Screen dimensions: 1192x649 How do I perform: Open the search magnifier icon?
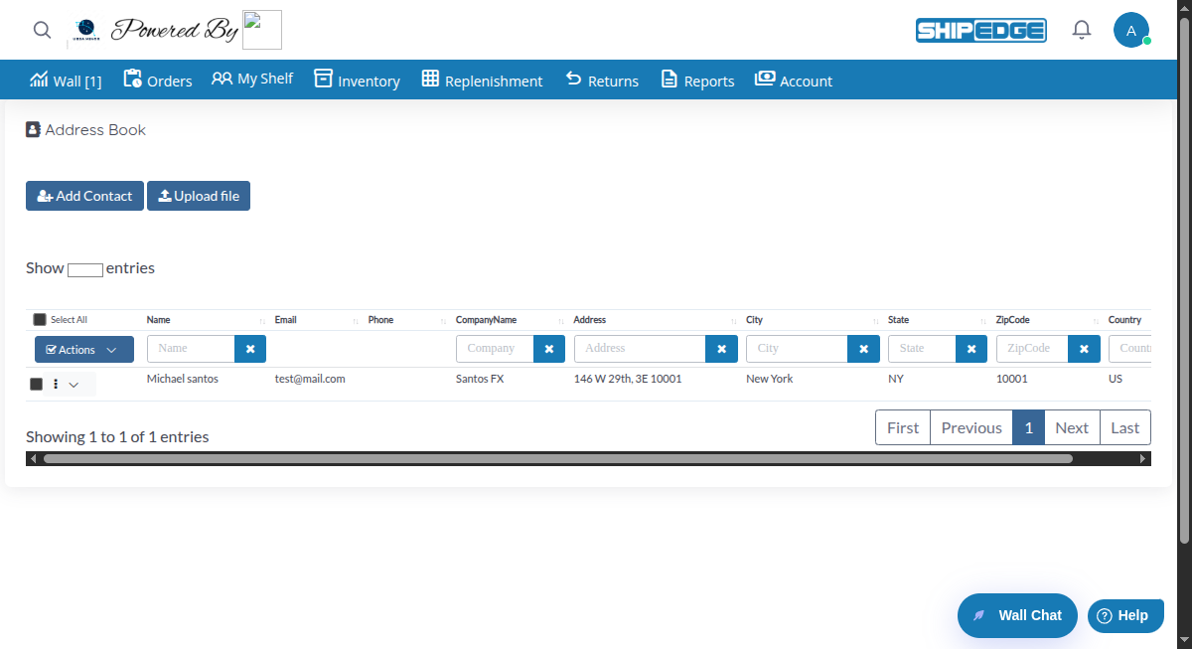(x=42, y=30)
